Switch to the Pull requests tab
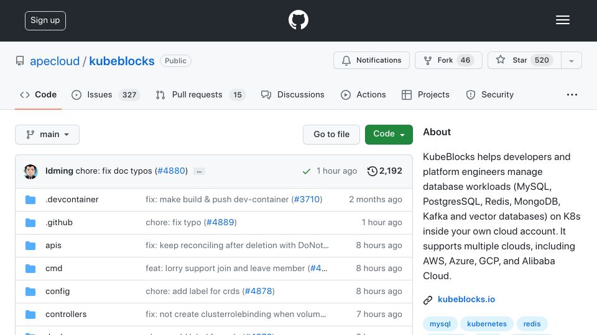 click(x=201, y=94)
